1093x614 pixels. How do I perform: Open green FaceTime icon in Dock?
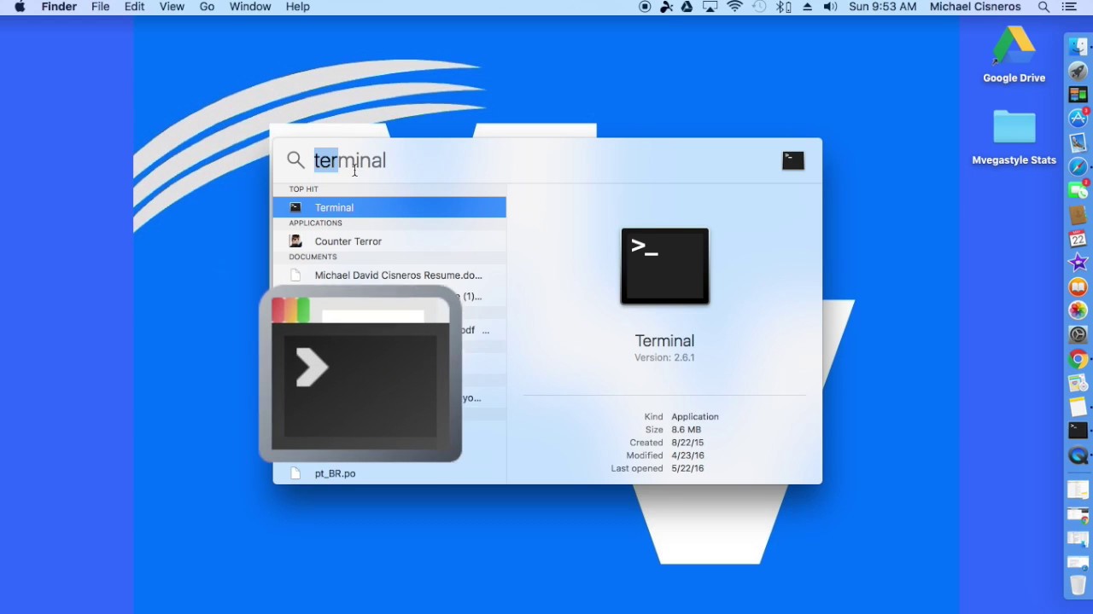(1078, 191)
